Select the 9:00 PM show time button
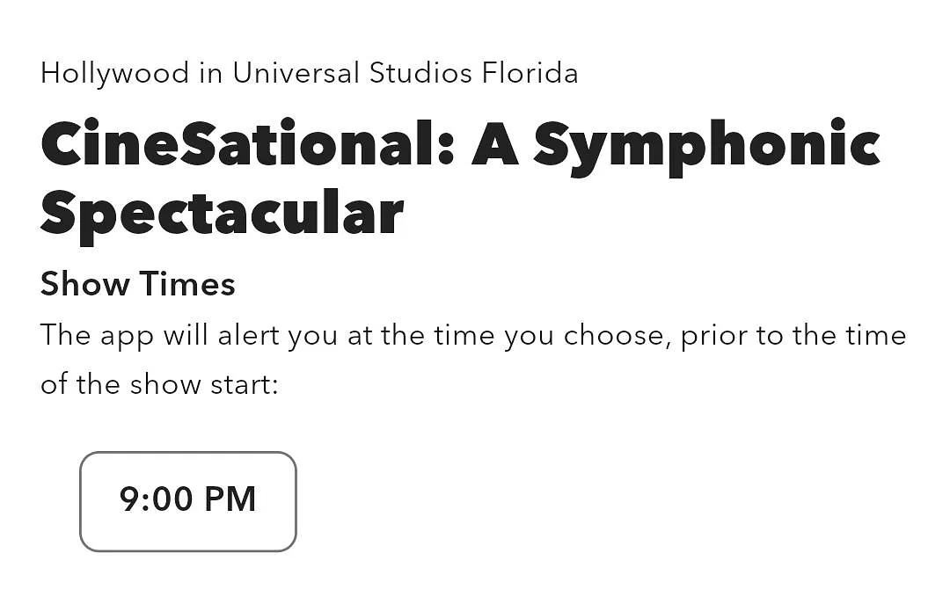Viewport: 950px width, 597px height. pos(188,501)
